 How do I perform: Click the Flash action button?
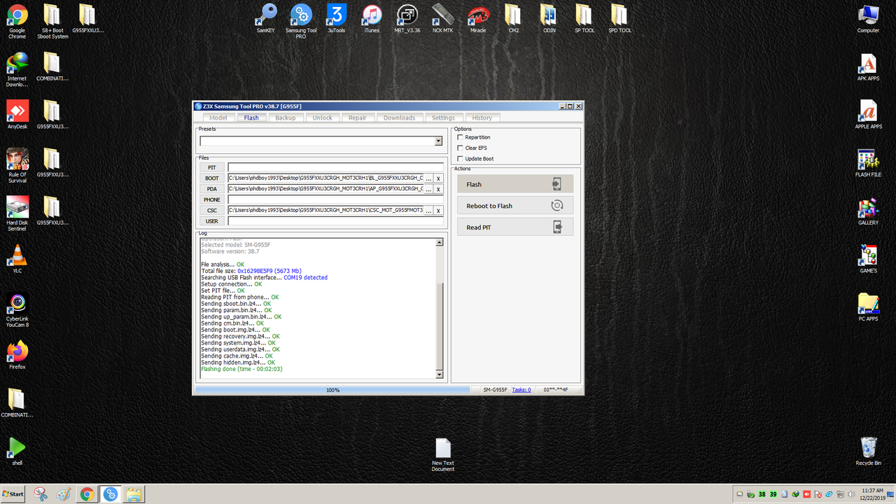515,184
